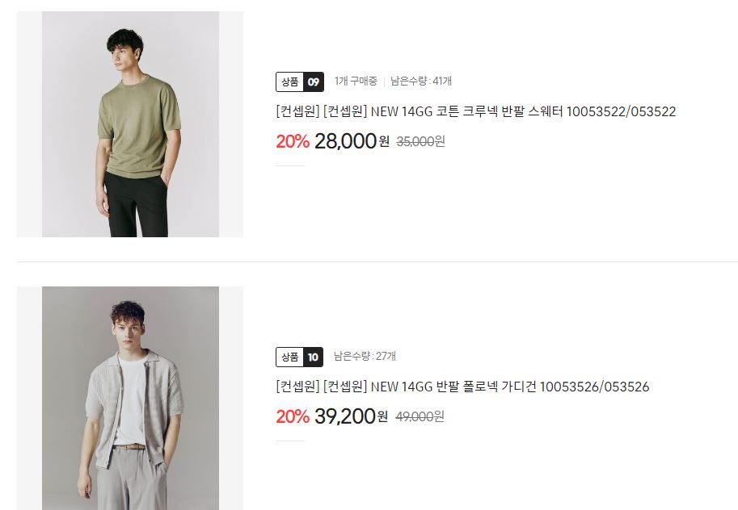Open the 코튼 크루넥 반팔 스웨터 title

(476, 111)
